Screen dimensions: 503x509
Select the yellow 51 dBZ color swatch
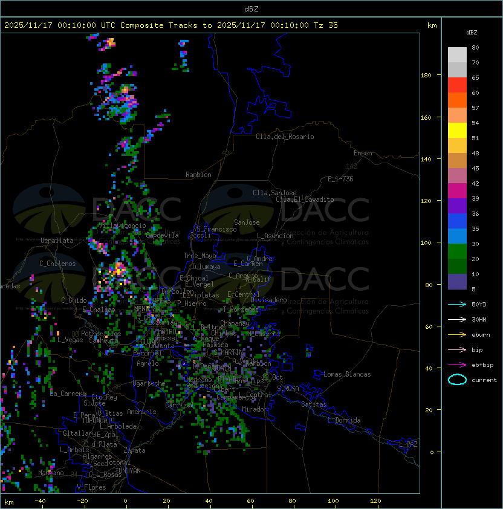point(457,131)
